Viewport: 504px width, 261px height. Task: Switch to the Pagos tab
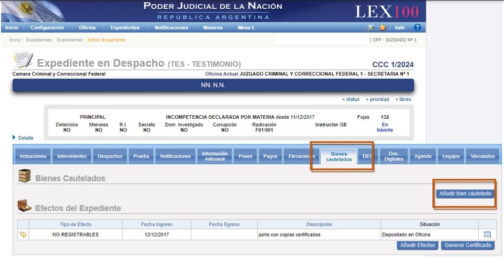click(x=270, y=156)
